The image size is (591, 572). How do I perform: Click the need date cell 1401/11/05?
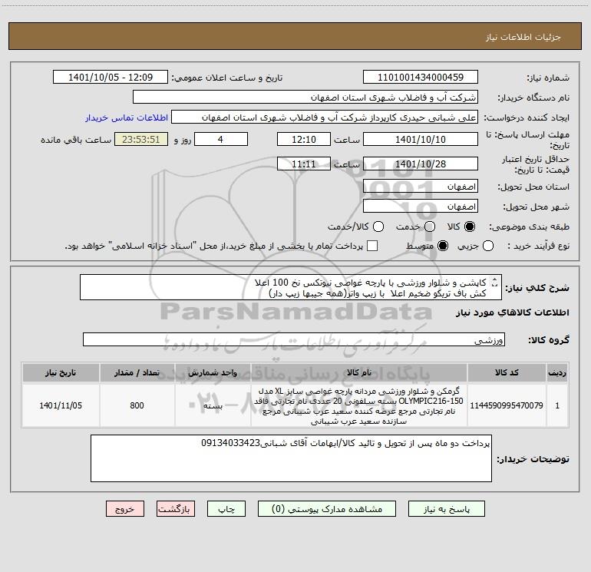tap(61, 405)
